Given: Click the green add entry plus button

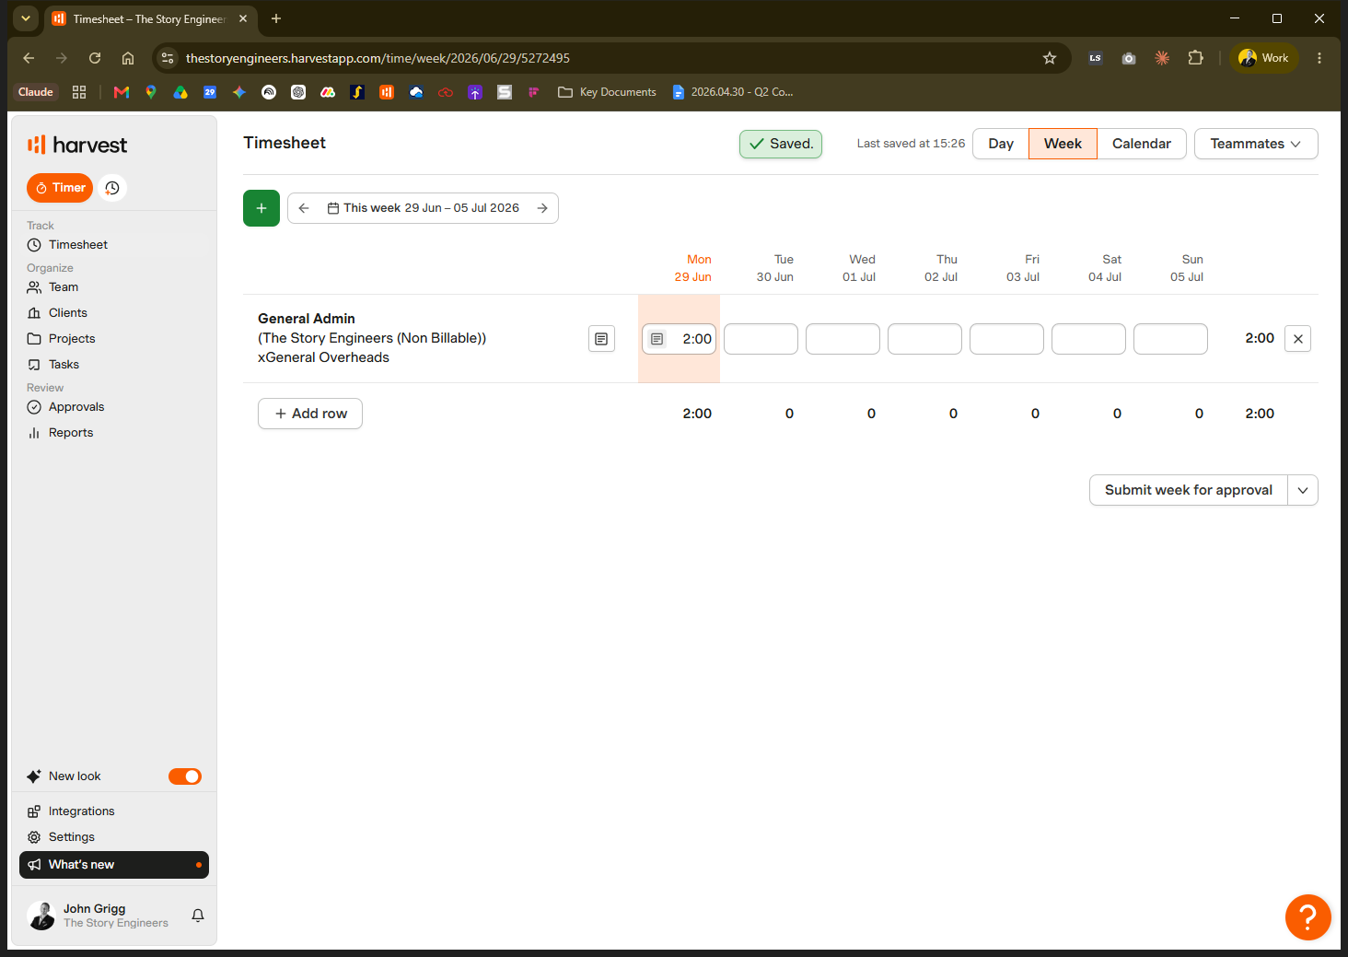Looking at the screenshot, I should tap(261, 208).
